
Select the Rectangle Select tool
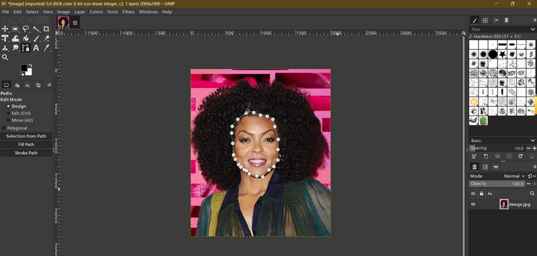point(15,29)
